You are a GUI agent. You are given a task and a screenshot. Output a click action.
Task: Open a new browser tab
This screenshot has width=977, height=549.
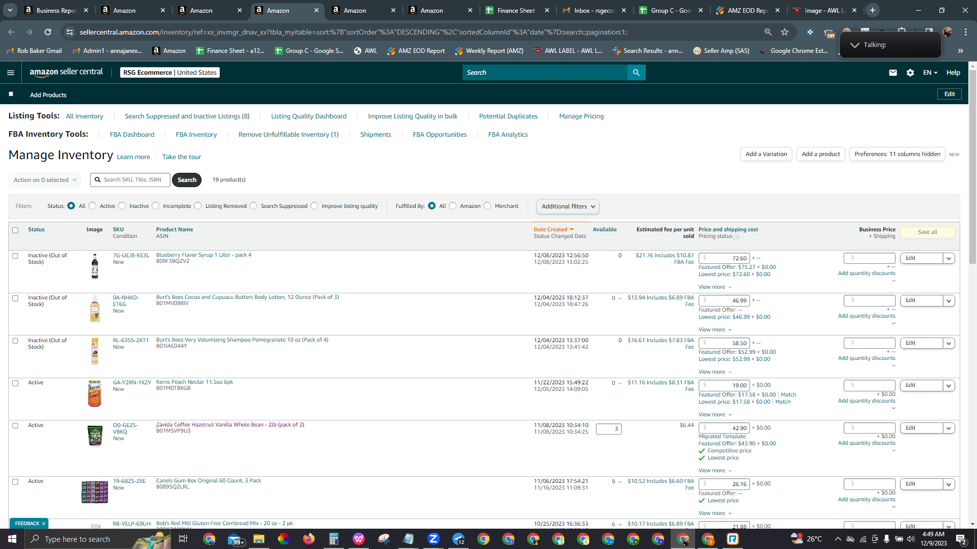873,10
